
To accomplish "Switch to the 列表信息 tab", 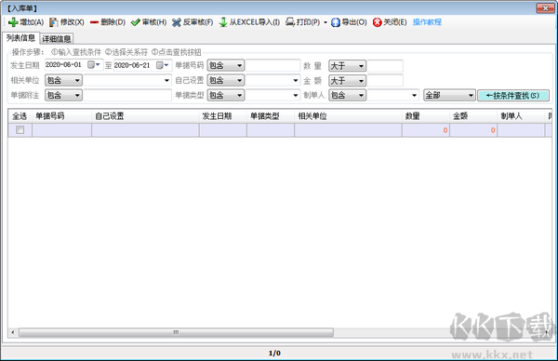I will click(20, 38).
